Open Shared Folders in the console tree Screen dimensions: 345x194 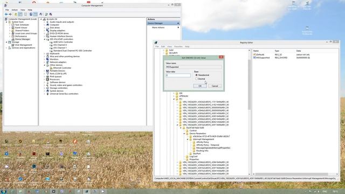[22, 31]
